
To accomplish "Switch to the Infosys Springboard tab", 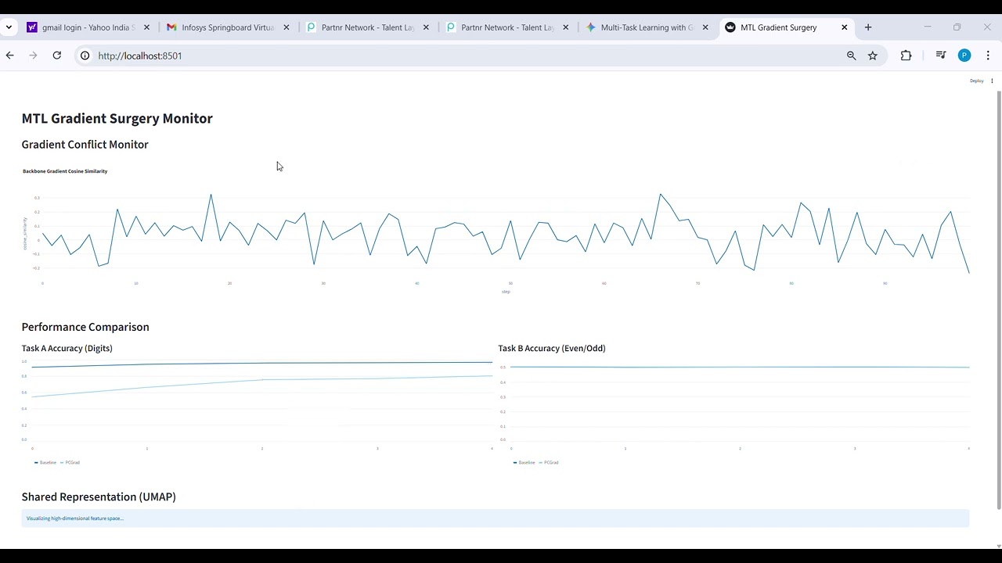I will (226, 27).
